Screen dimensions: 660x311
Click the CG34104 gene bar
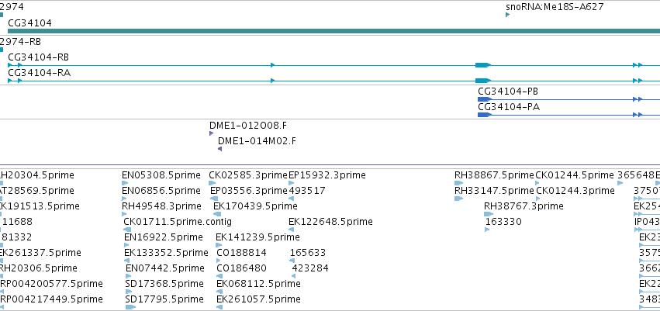[333, 31]
